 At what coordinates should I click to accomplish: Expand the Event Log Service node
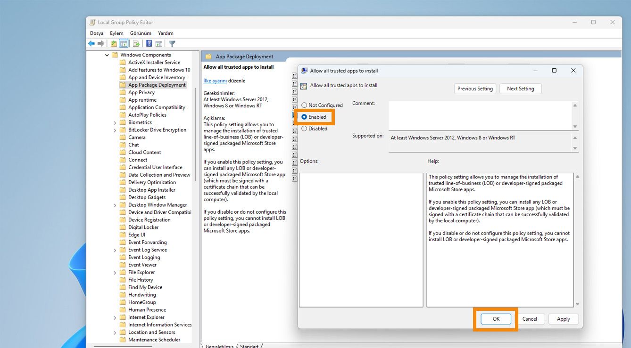tap(115, 250)
